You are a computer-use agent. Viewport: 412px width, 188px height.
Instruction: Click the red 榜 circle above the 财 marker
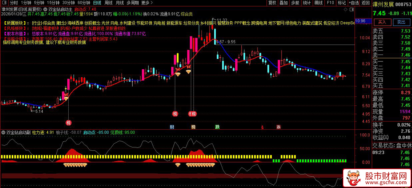pyautogui.click(x=175, y=114)
